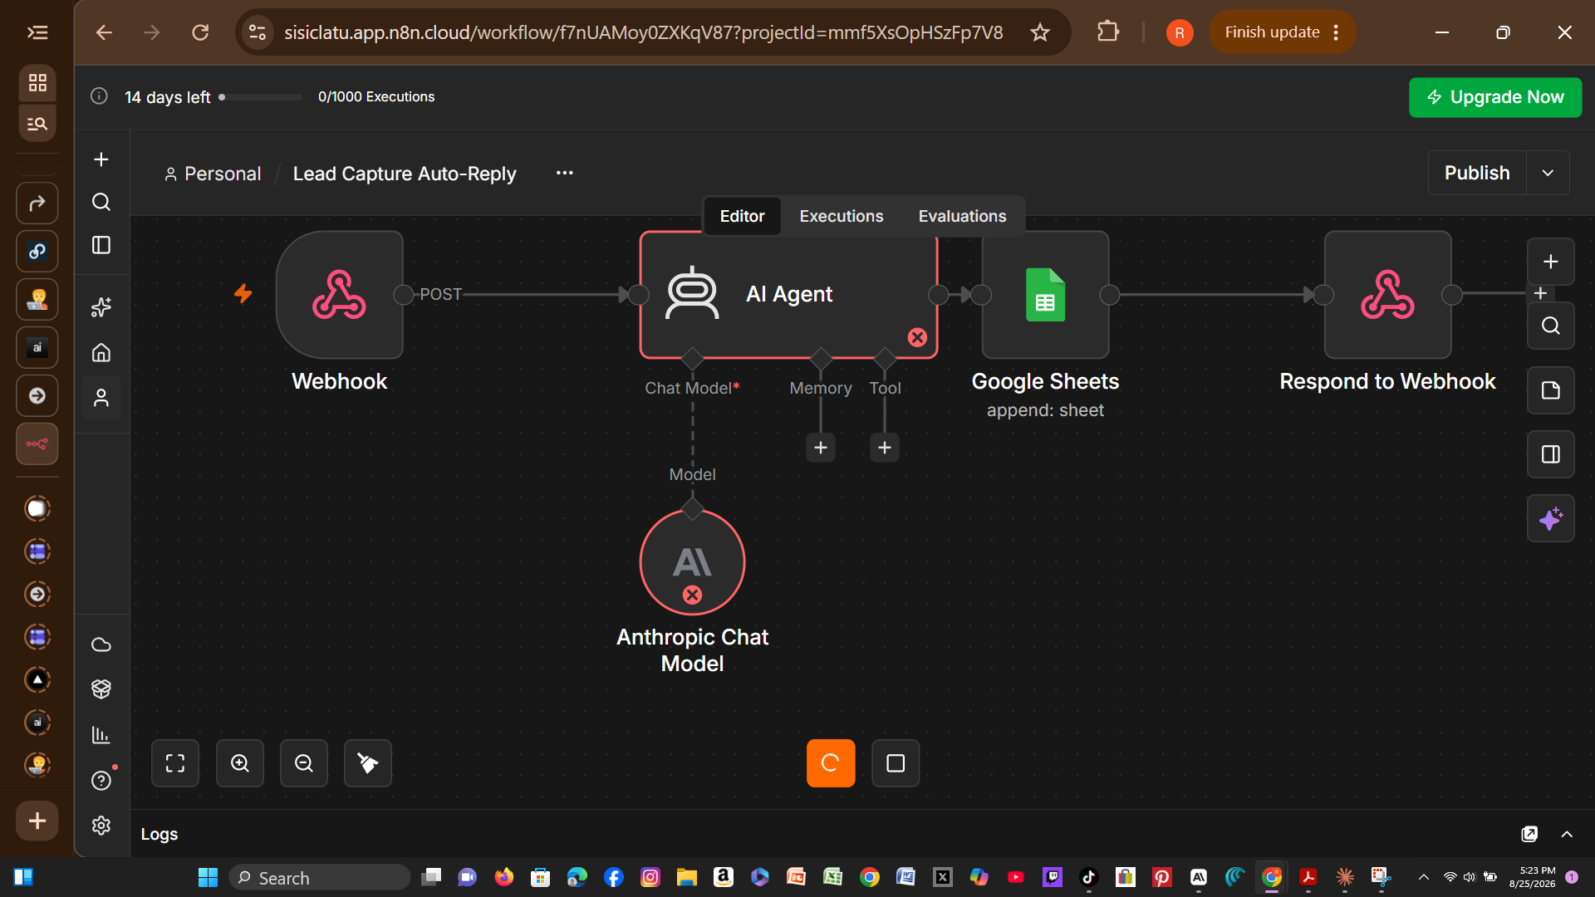Viewport: 1595px width, 897px height.
Task: Click the Logs panel title
Action: [x=159, y=834]
